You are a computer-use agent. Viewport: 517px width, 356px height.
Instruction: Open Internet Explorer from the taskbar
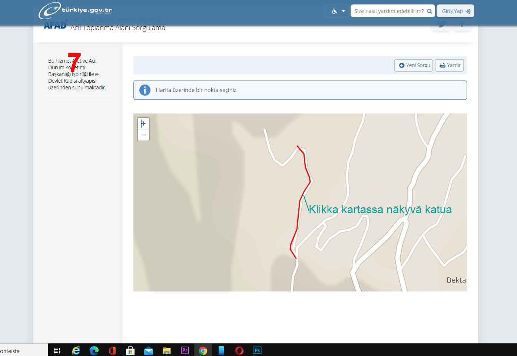76,350
